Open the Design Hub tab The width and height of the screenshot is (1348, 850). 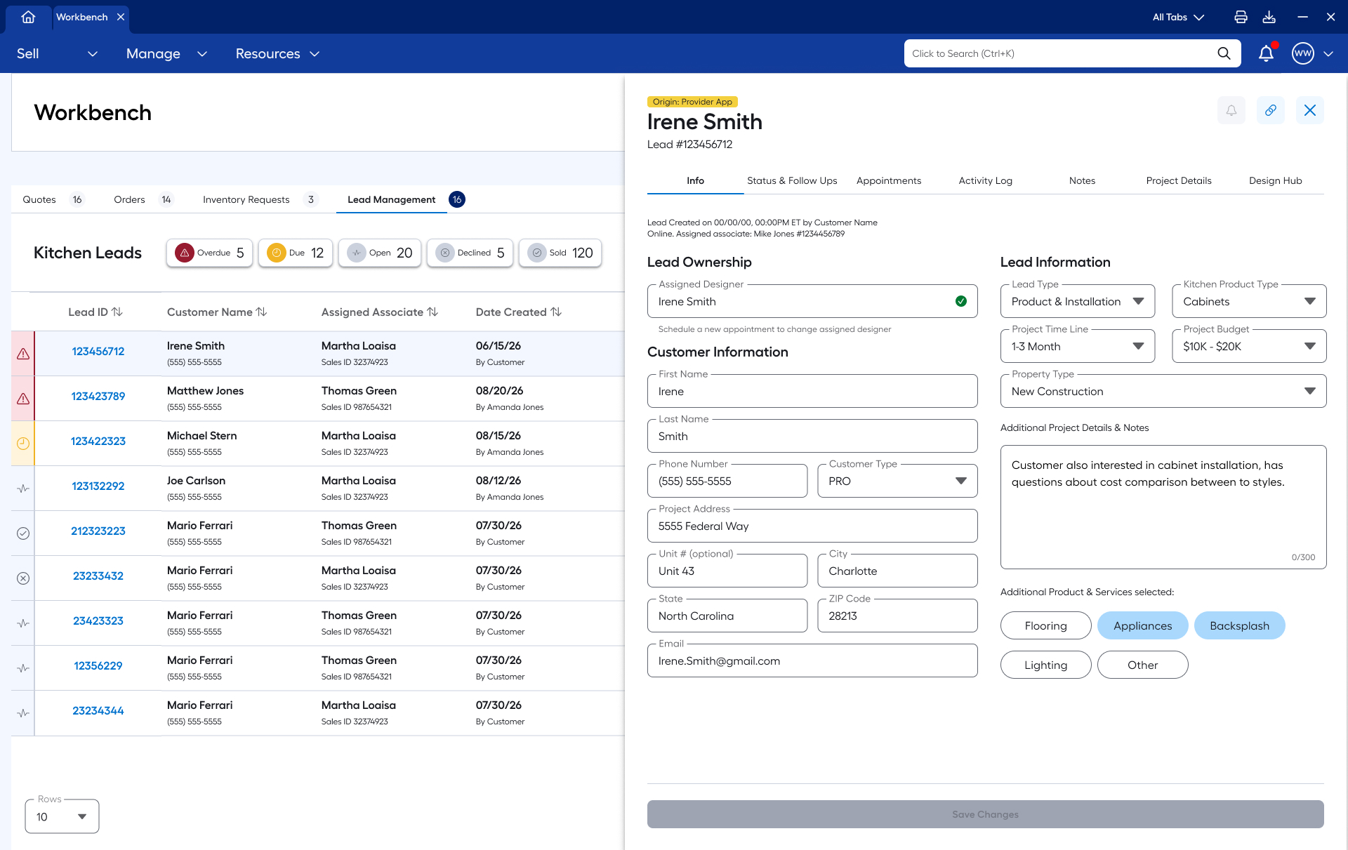(x=1276, y=180)
